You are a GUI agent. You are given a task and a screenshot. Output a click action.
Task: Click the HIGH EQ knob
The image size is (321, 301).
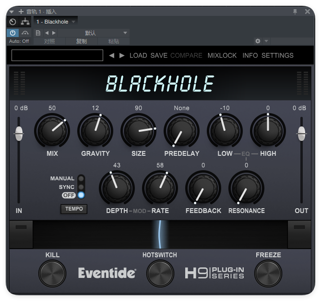coord(268,130)
